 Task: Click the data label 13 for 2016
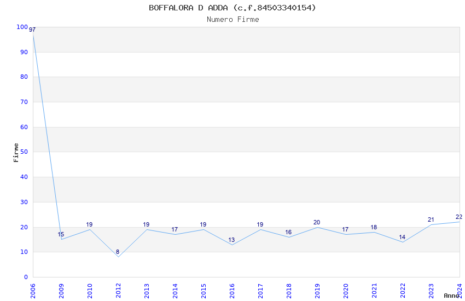(x=231, y=240)
